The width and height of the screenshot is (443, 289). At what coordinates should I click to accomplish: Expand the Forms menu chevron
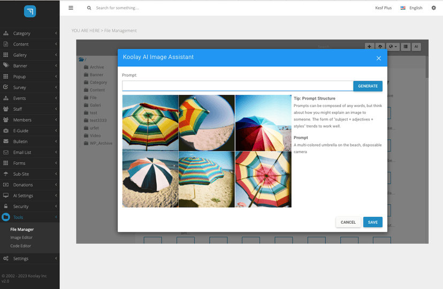point(56,163)
